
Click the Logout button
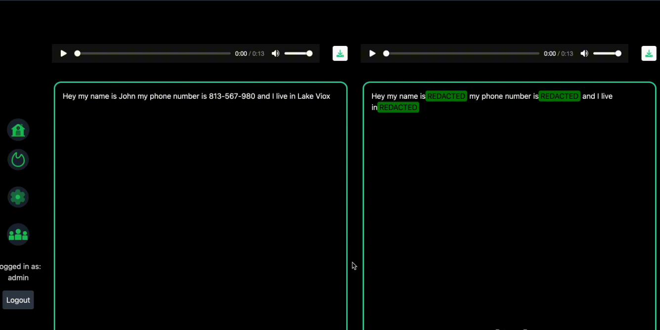[x=18, y=300]
